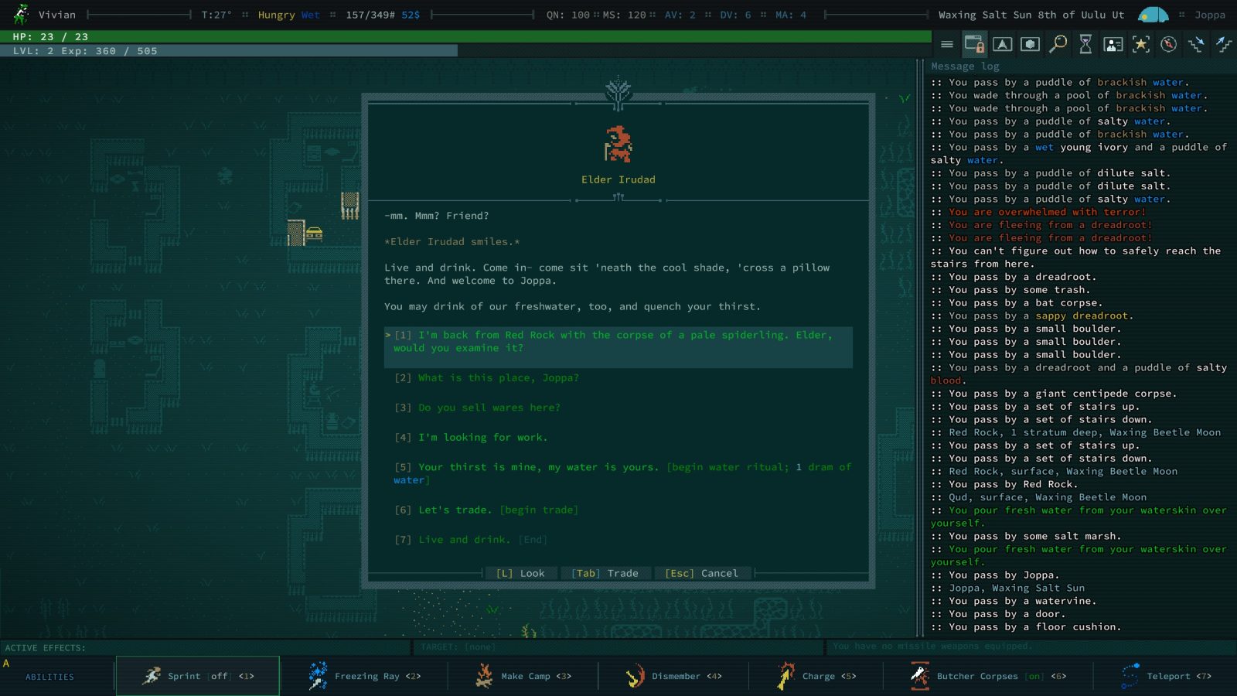Click the Charge ability icon

pyautogui.click(x=785, y=676)
